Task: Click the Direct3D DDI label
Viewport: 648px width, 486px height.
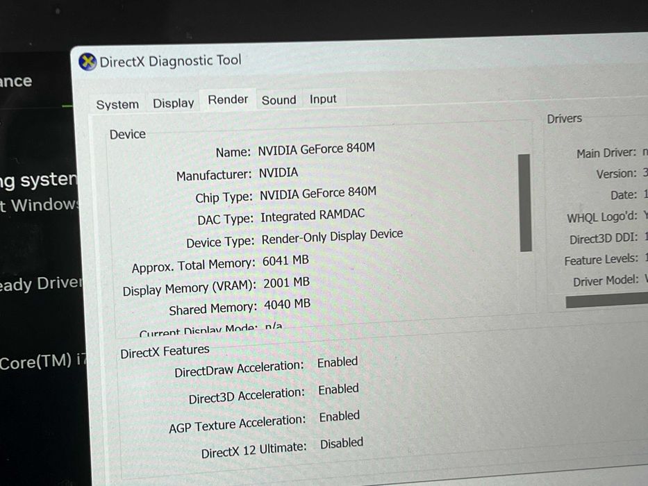Action: point(604,239)
